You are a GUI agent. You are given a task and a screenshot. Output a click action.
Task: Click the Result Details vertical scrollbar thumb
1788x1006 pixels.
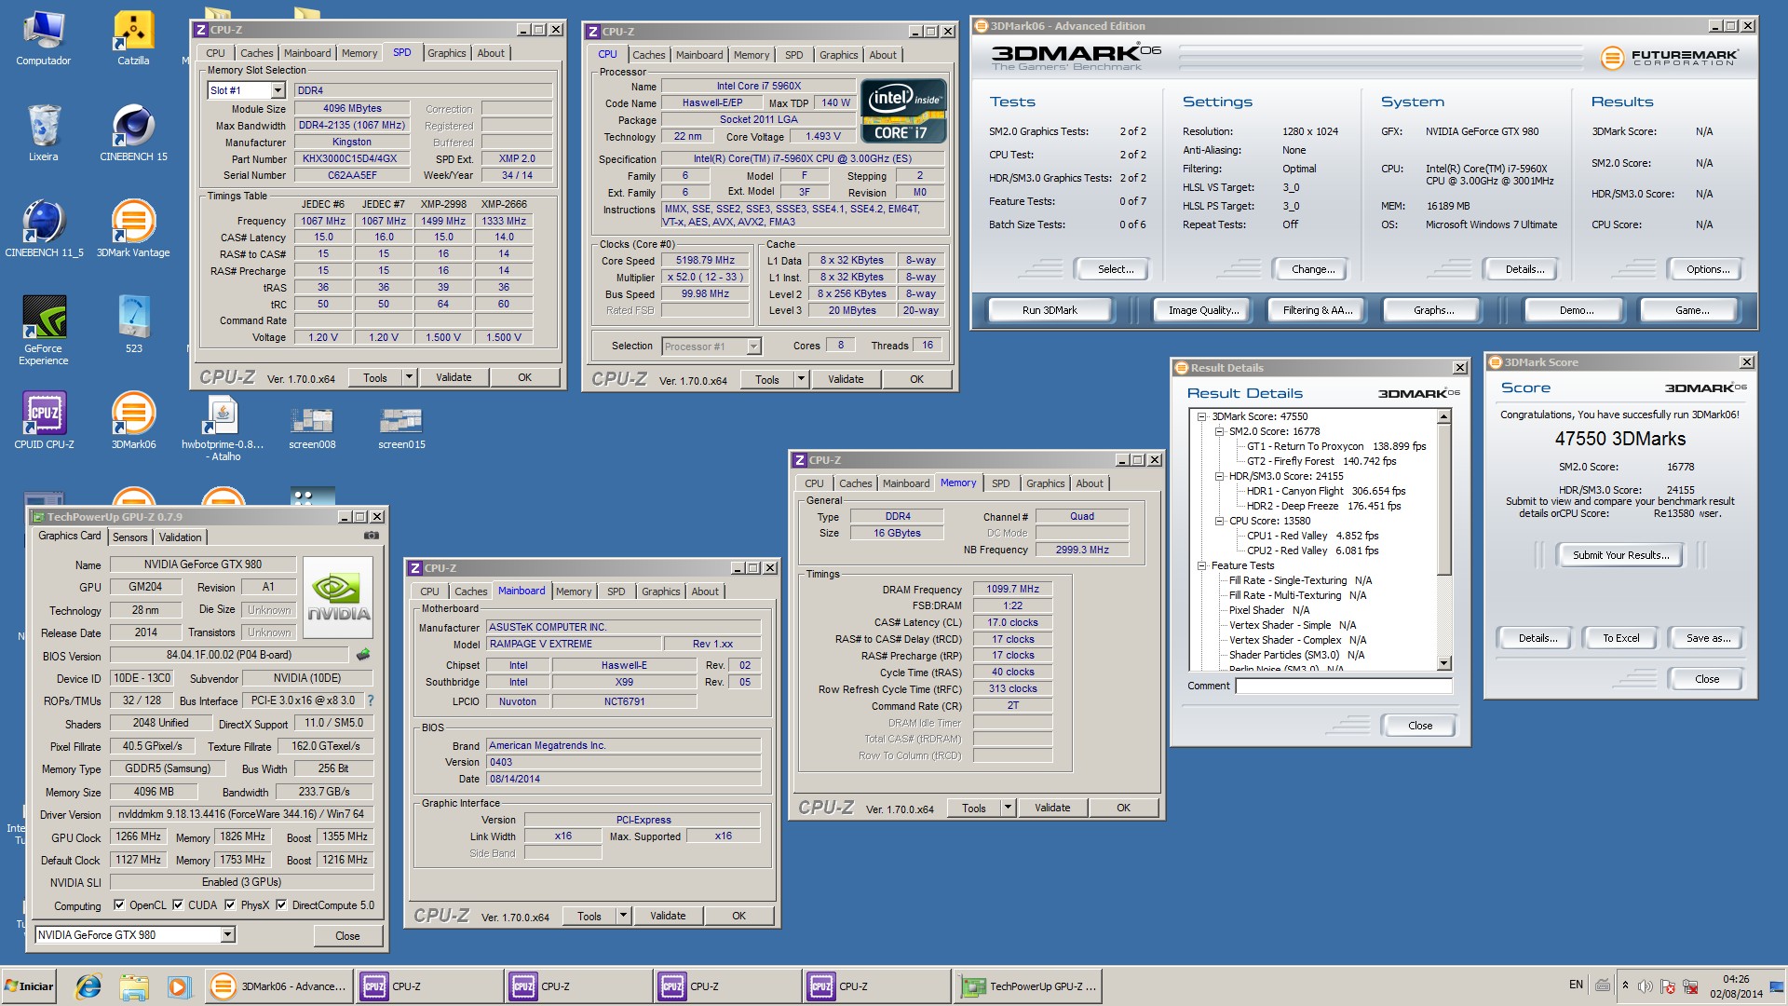1444,500
